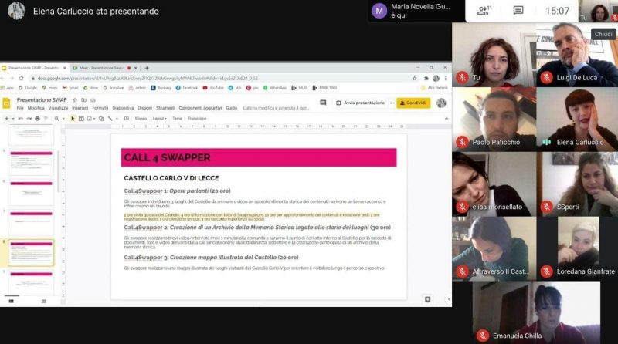Show the Meet participants list icon
The image size is (618, 344).
[x=484, y=11]
